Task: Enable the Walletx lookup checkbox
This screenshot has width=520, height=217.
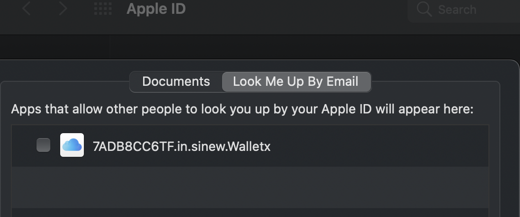Action: tap(43, 145)
